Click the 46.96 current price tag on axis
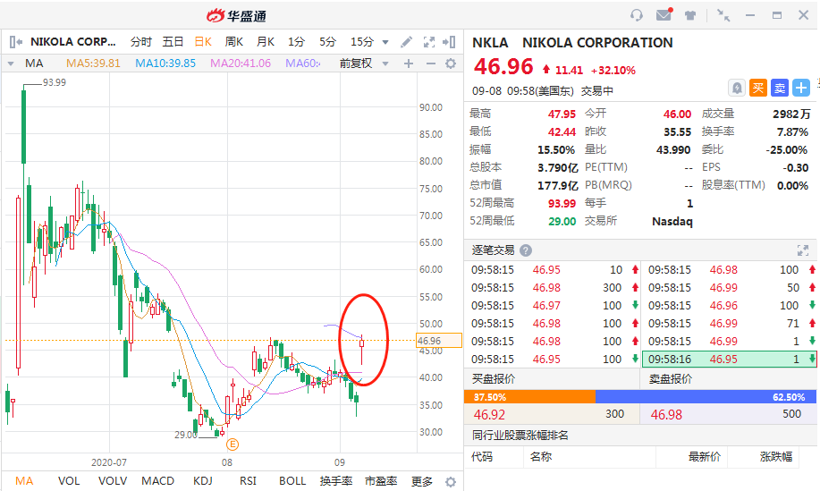820x491 pixels. click(439, 341)
